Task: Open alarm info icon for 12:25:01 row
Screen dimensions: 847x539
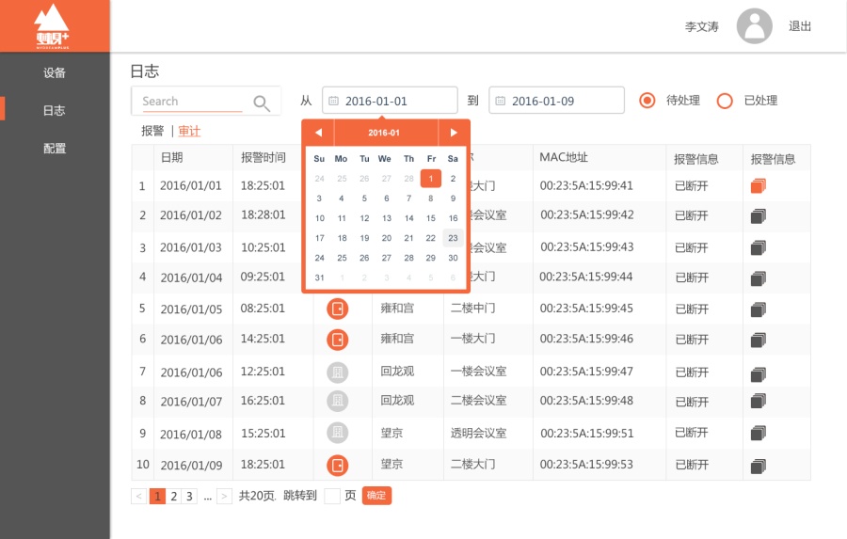Action: [759, 373]
